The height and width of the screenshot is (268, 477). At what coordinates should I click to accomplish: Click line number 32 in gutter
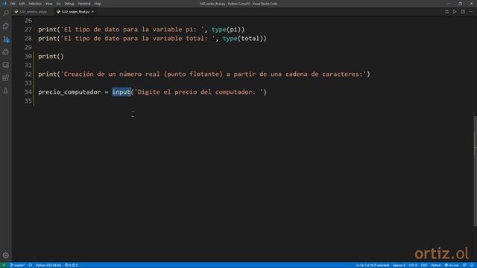pyautogui.click(x=28, y=74)
